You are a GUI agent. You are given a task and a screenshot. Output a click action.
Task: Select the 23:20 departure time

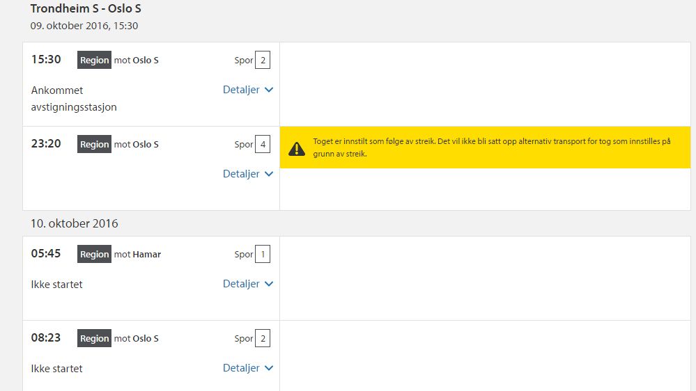pyautogui.click(x=46, y=144)
